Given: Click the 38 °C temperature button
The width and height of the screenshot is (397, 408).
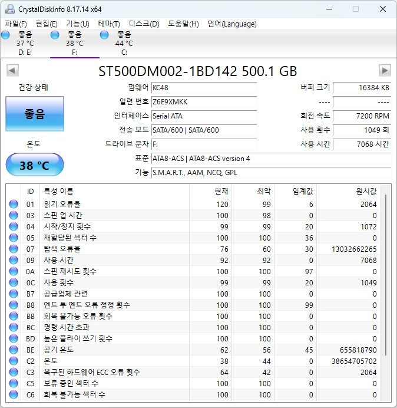Looking at the screenshot, I should (x=35, y=164).
